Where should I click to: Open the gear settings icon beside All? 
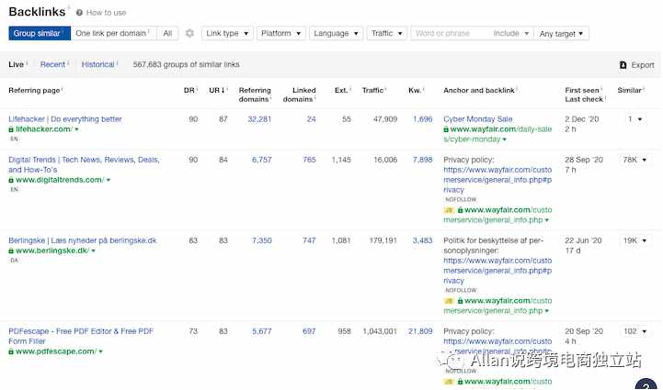[189, 33]
